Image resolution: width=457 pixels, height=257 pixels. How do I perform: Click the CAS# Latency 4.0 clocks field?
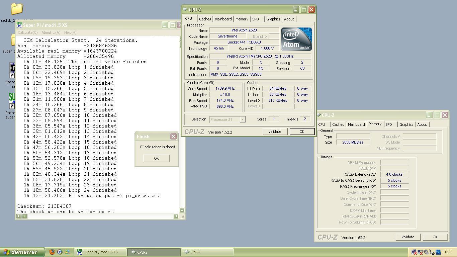pos(394,174)
